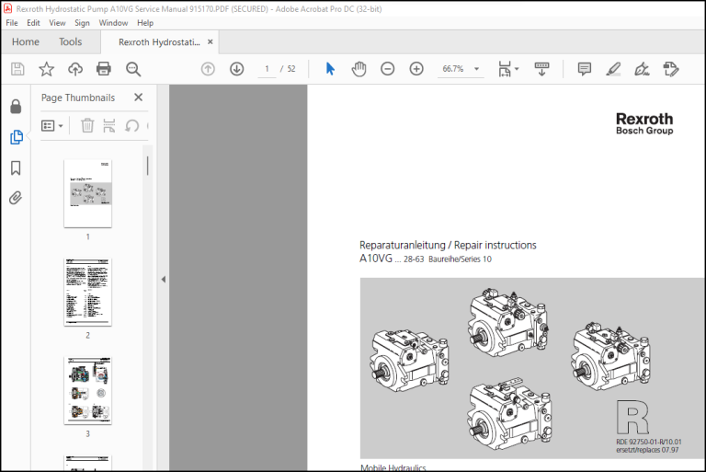Close the Page Thumbnails panel
706x472 pixels.
[138, 97]
